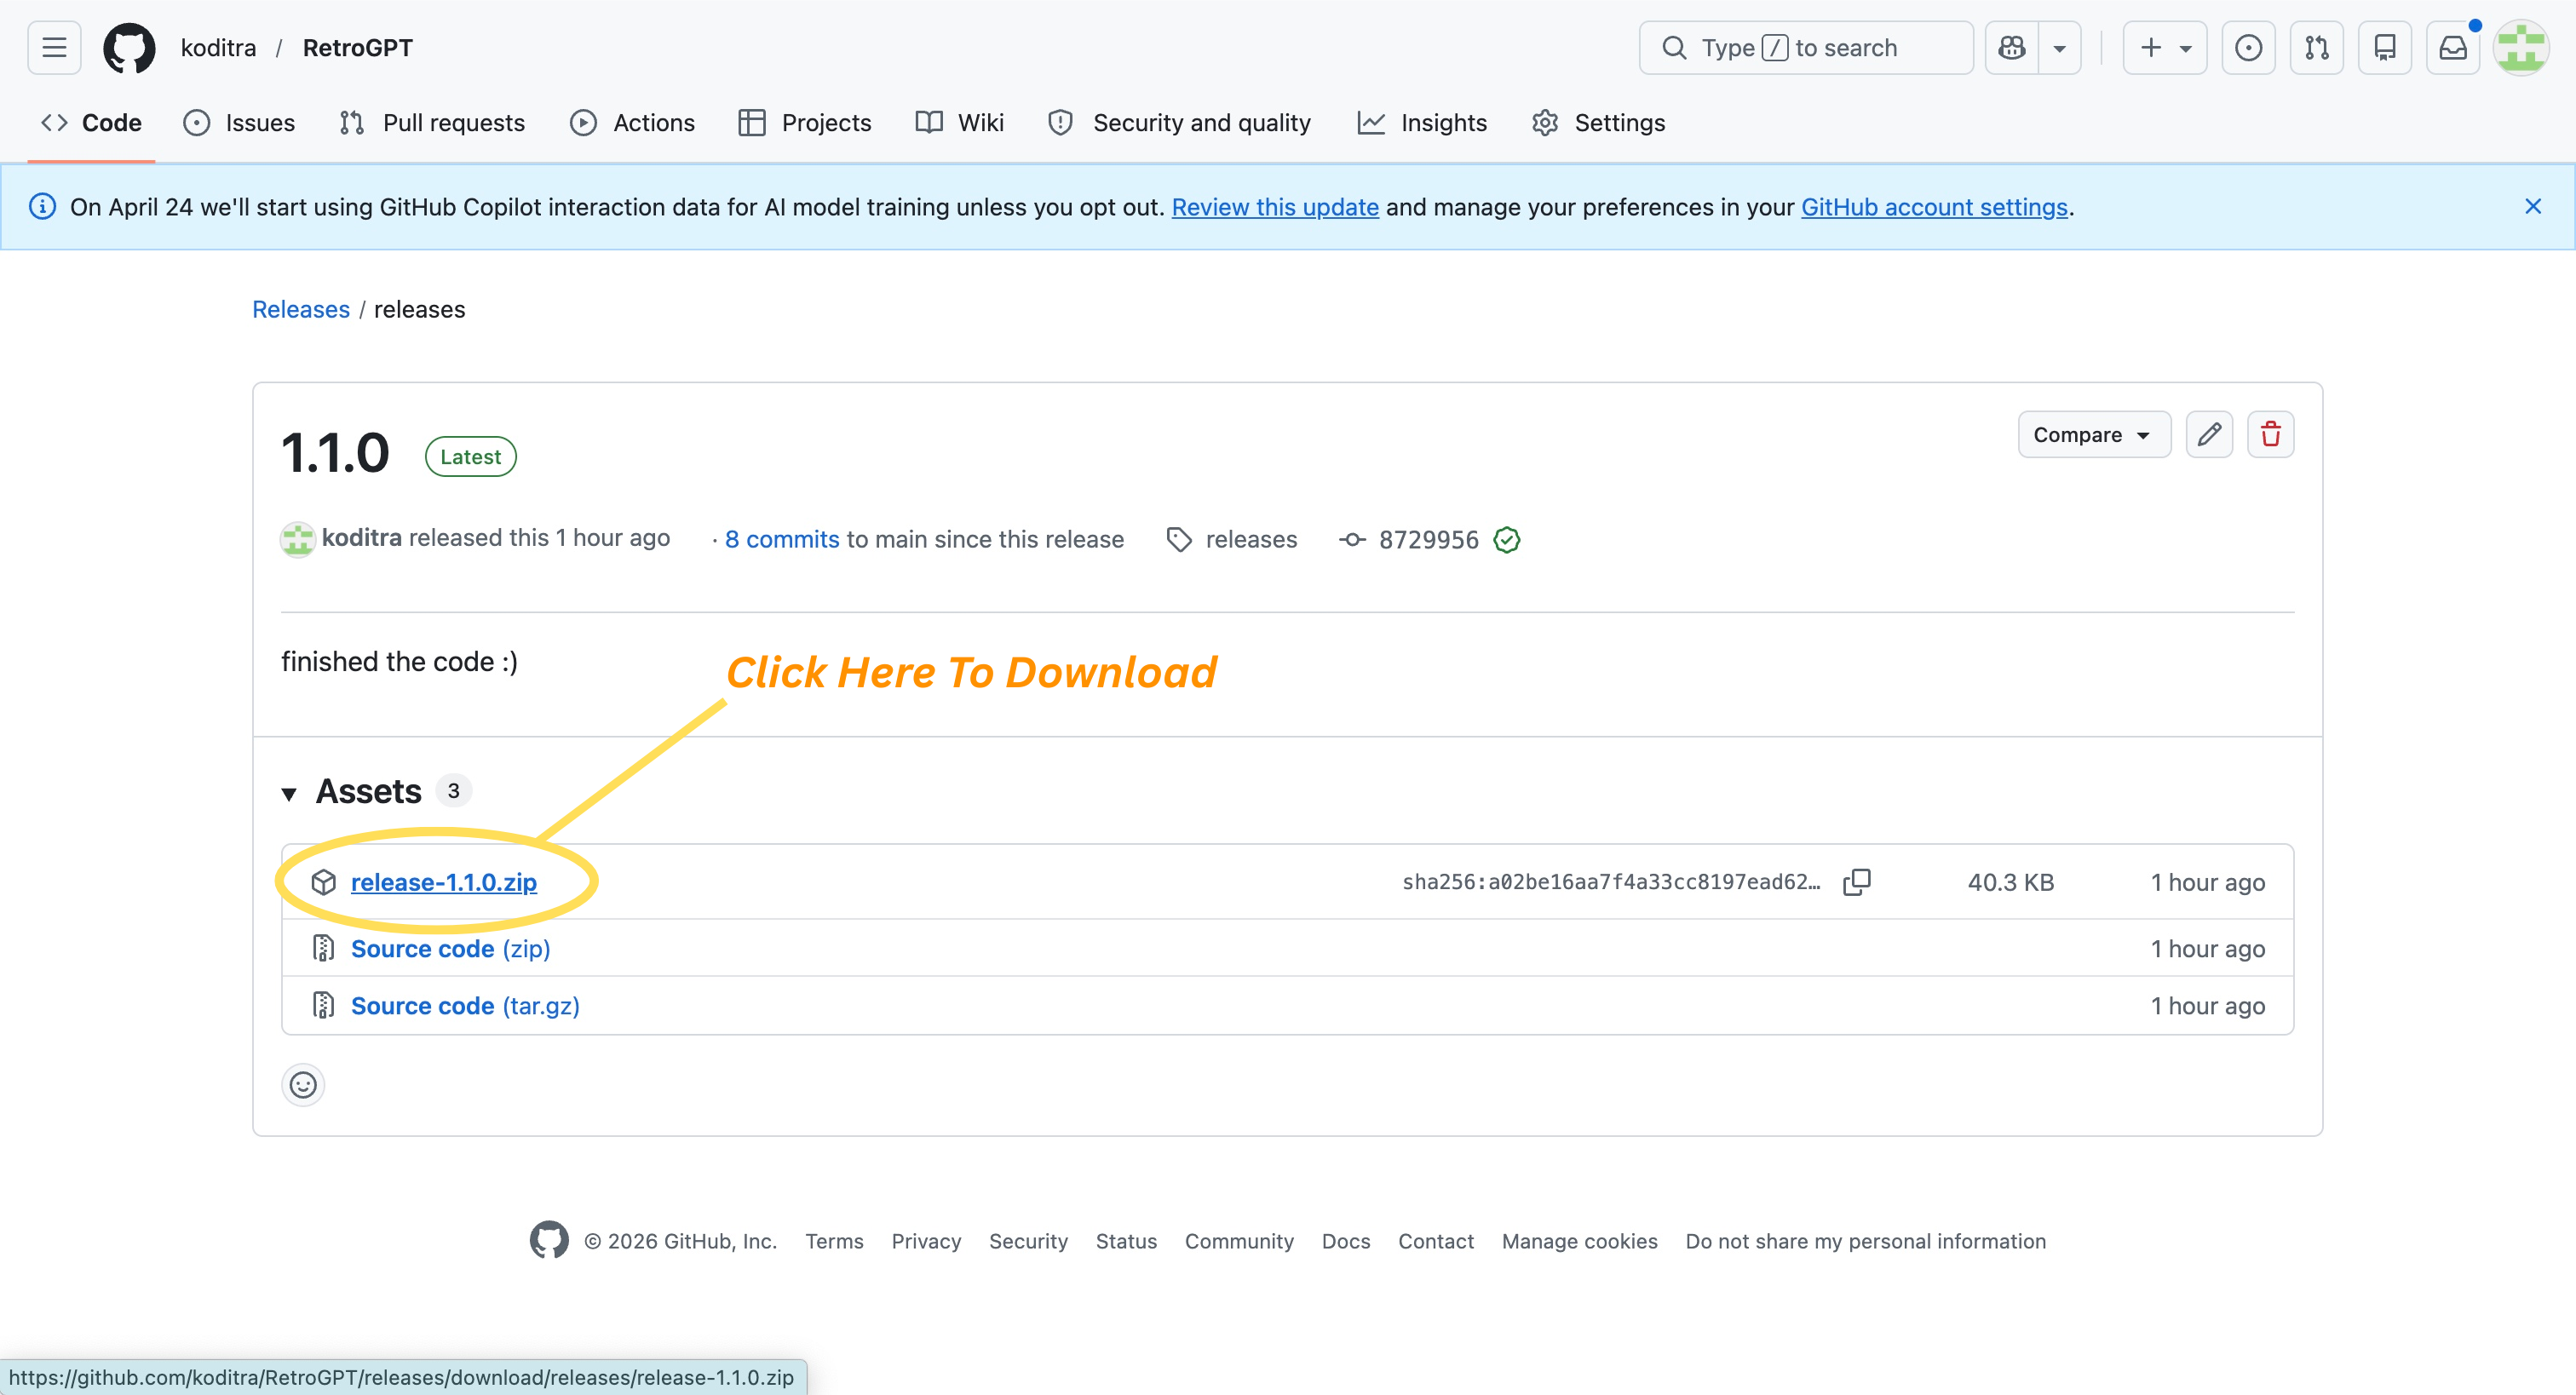Expand the create new plus dropdown
This screenshot has height=1395, width=2576.
tap(2164, 48)
